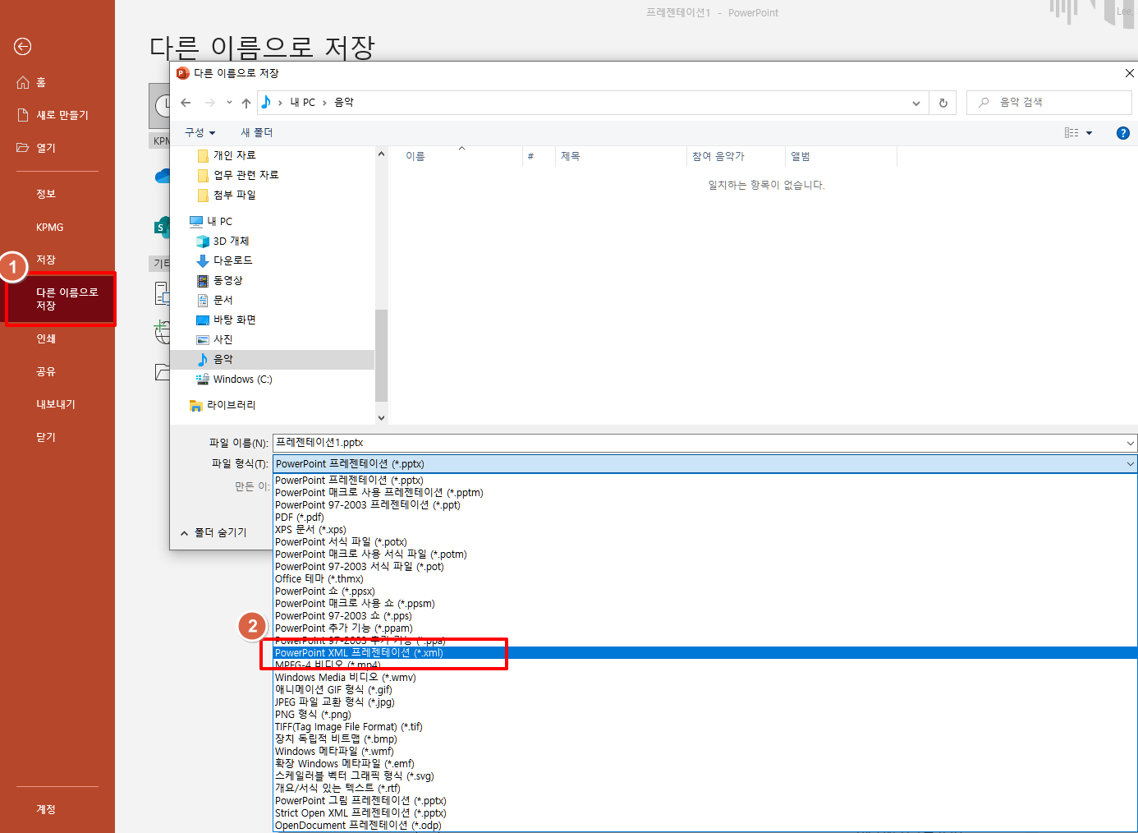Click the 파일 이름 input field

point(698,443)
